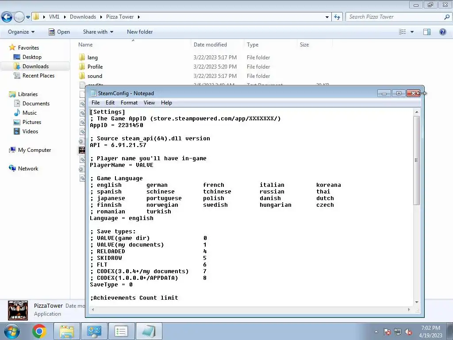Image resolution: width=453 pixels, height=340 pixels.
Task: Click Notepad horizontal scroll left arrow
Action: pyautogui.click(x=93, y=309)
